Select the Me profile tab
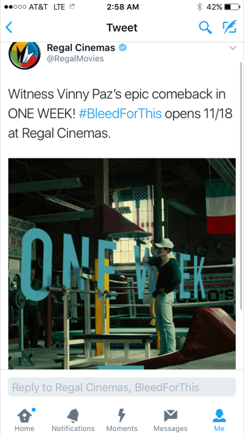 pyautogui.click(x=219, y=420)
